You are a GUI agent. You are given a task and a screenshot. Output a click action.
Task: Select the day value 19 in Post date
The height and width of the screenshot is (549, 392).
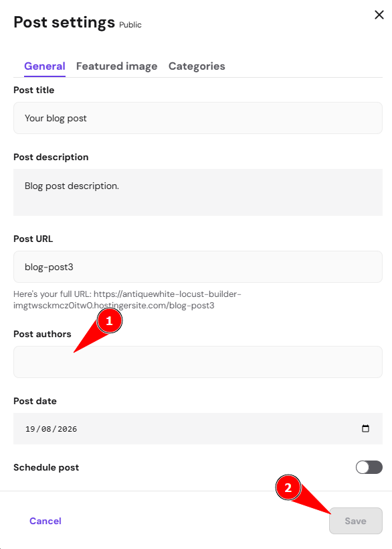tap(30, 429)
